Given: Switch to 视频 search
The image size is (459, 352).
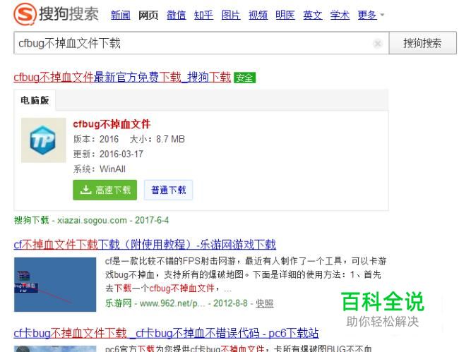Looking at the screenshot, I should click(258, 15).
